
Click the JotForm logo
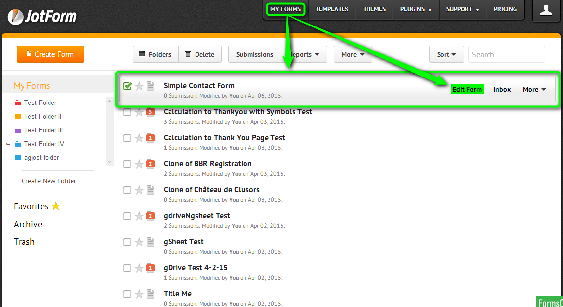[42, 17]
